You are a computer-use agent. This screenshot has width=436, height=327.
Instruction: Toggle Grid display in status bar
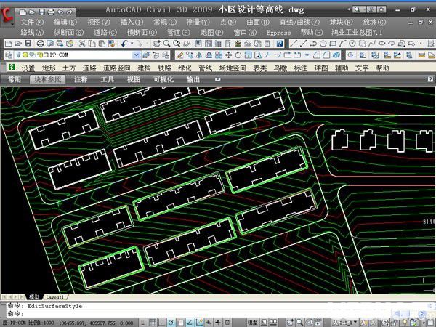coord(153,323)
